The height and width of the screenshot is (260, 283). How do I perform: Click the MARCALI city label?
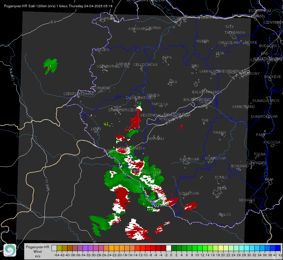tap(156, 139)
